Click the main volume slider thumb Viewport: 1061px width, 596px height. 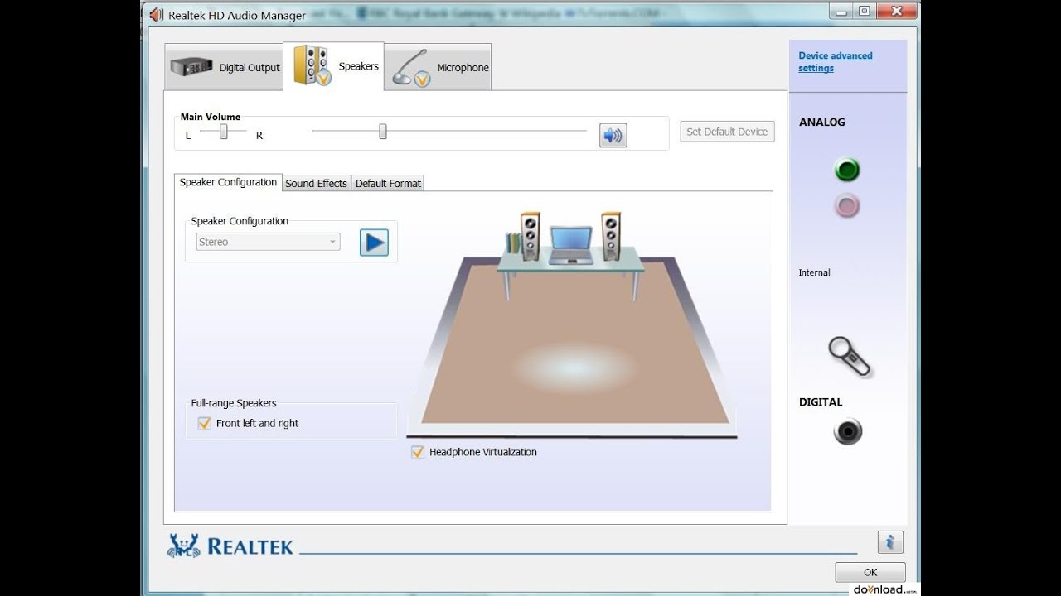point(383,132)
